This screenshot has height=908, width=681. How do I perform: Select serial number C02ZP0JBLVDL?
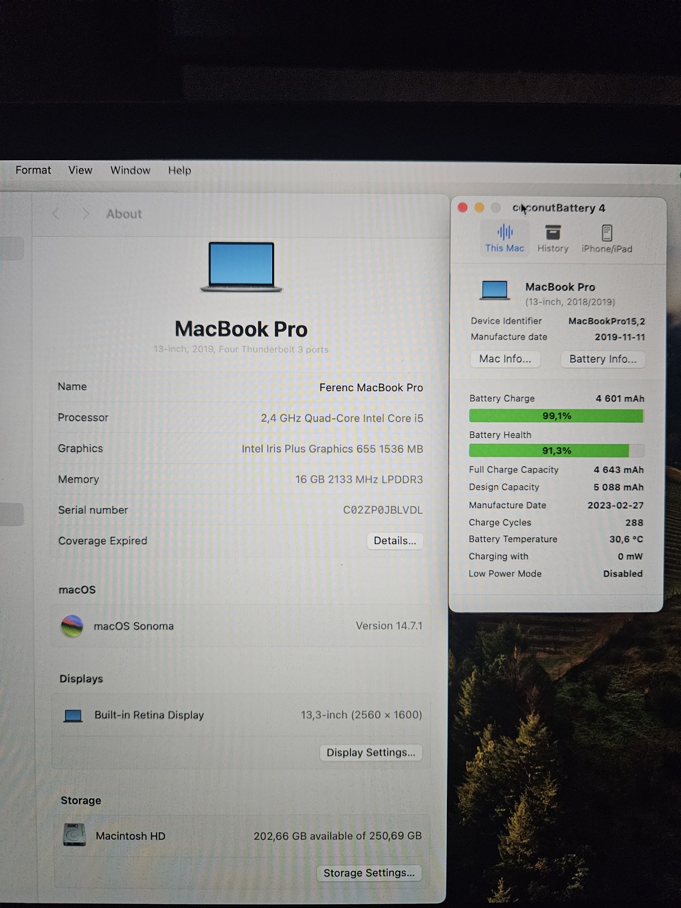click(x=382, y=510)
